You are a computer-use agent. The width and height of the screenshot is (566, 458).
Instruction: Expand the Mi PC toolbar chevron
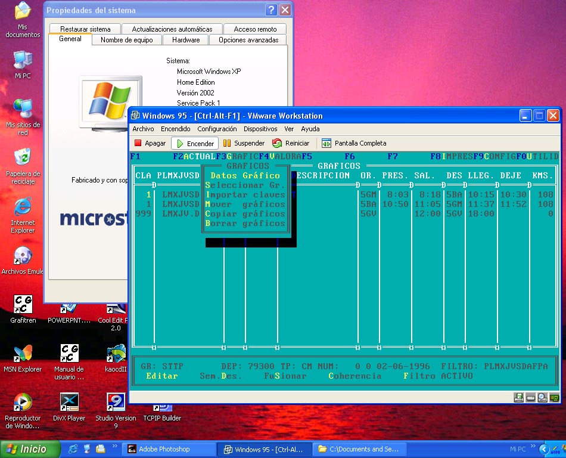533,445
